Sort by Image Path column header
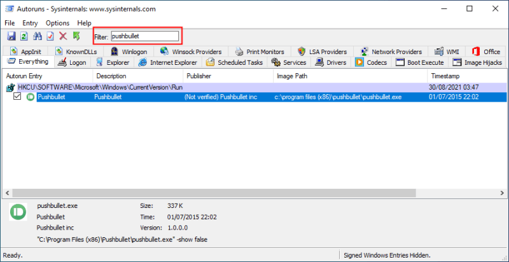Viewport: 509px width, 262px height. [x=351, y=76]
